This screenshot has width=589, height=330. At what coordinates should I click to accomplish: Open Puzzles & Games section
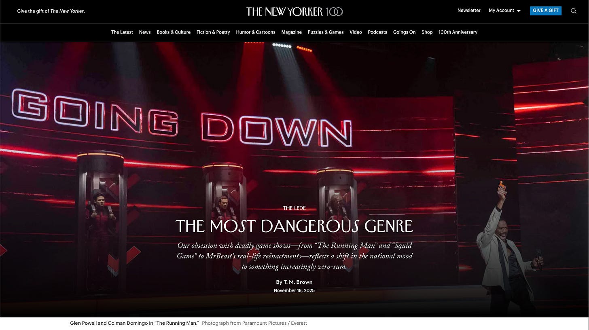326,32
